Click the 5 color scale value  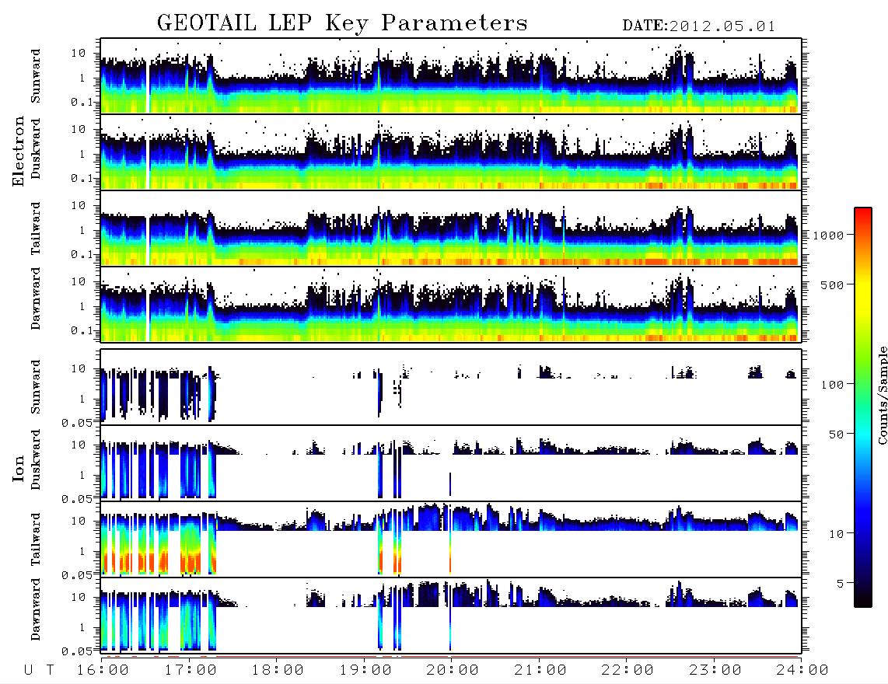(841, 584)
